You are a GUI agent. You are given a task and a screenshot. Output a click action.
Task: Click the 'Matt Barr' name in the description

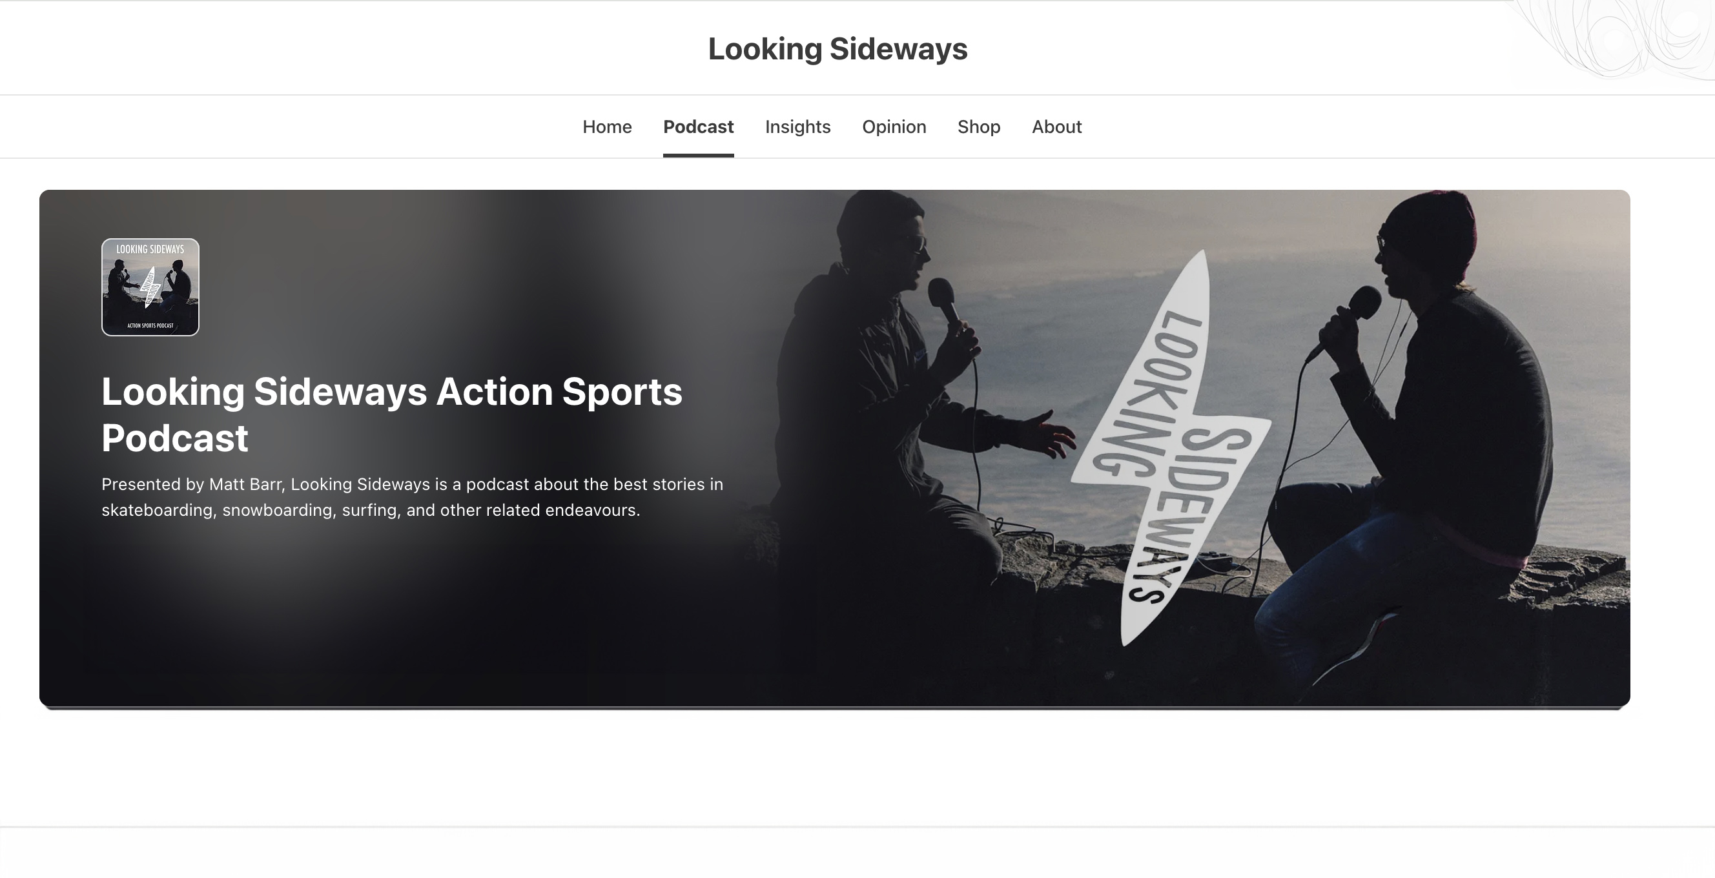pyautogui.click(x=245, y=484)
